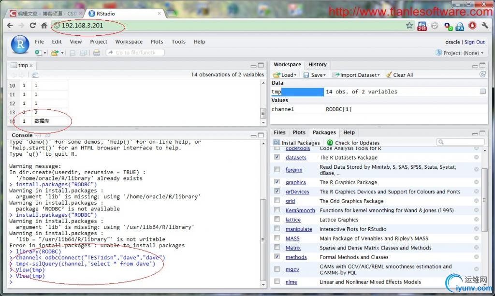Remove the datasets package with x icon
This screenshot has height=296, width=495.
476,158
